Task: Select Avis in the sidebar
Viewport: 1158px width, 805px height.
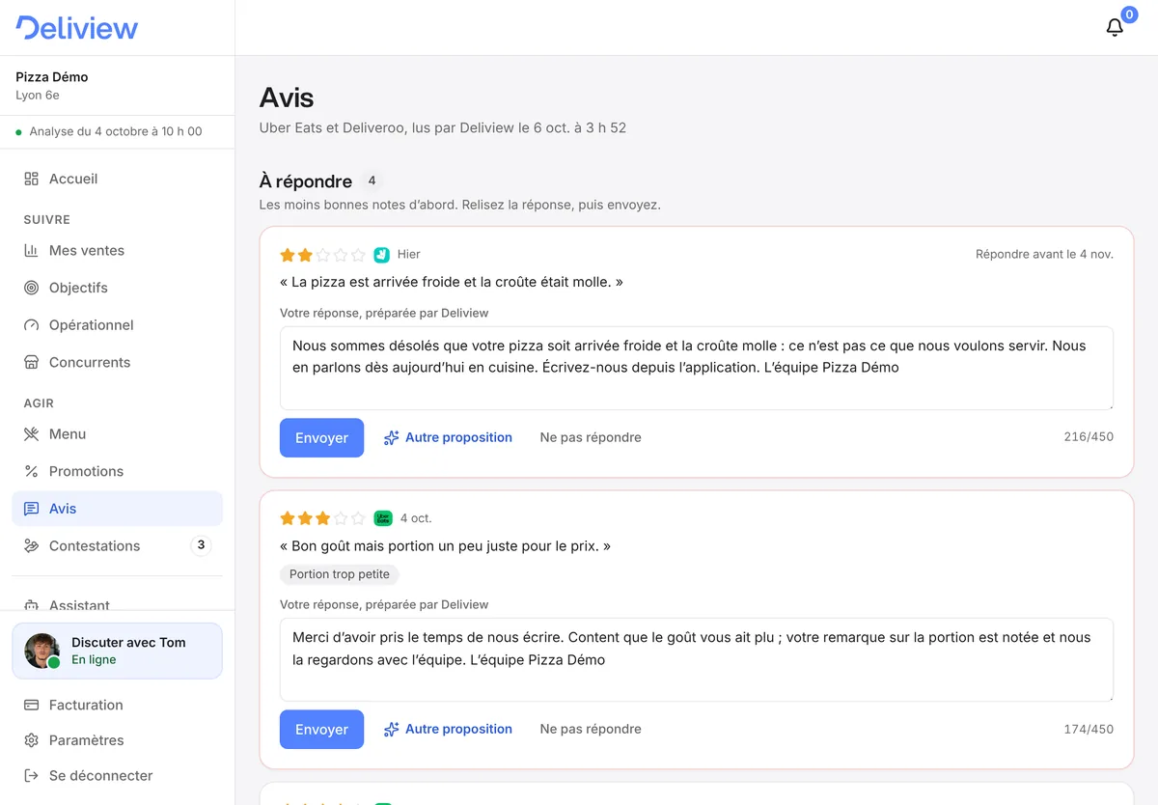Action: click(x=117, y=509)
